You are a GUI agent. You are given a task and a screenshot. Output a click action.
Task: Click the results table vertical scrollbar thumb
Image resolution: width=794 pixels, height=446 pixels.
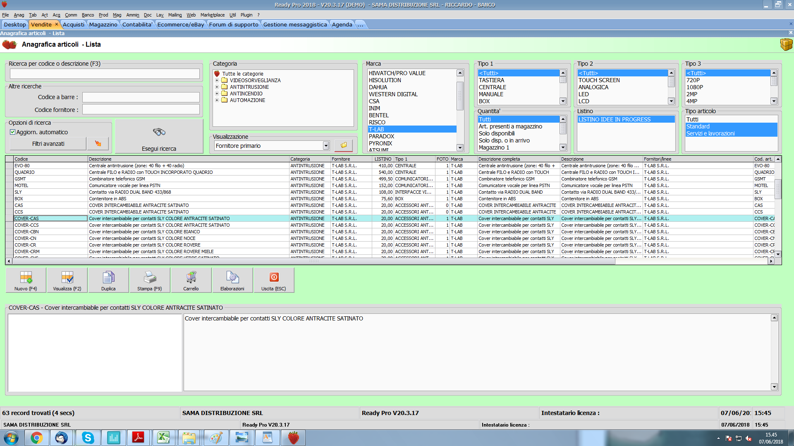pyautogui.click(x=778, y=189)
